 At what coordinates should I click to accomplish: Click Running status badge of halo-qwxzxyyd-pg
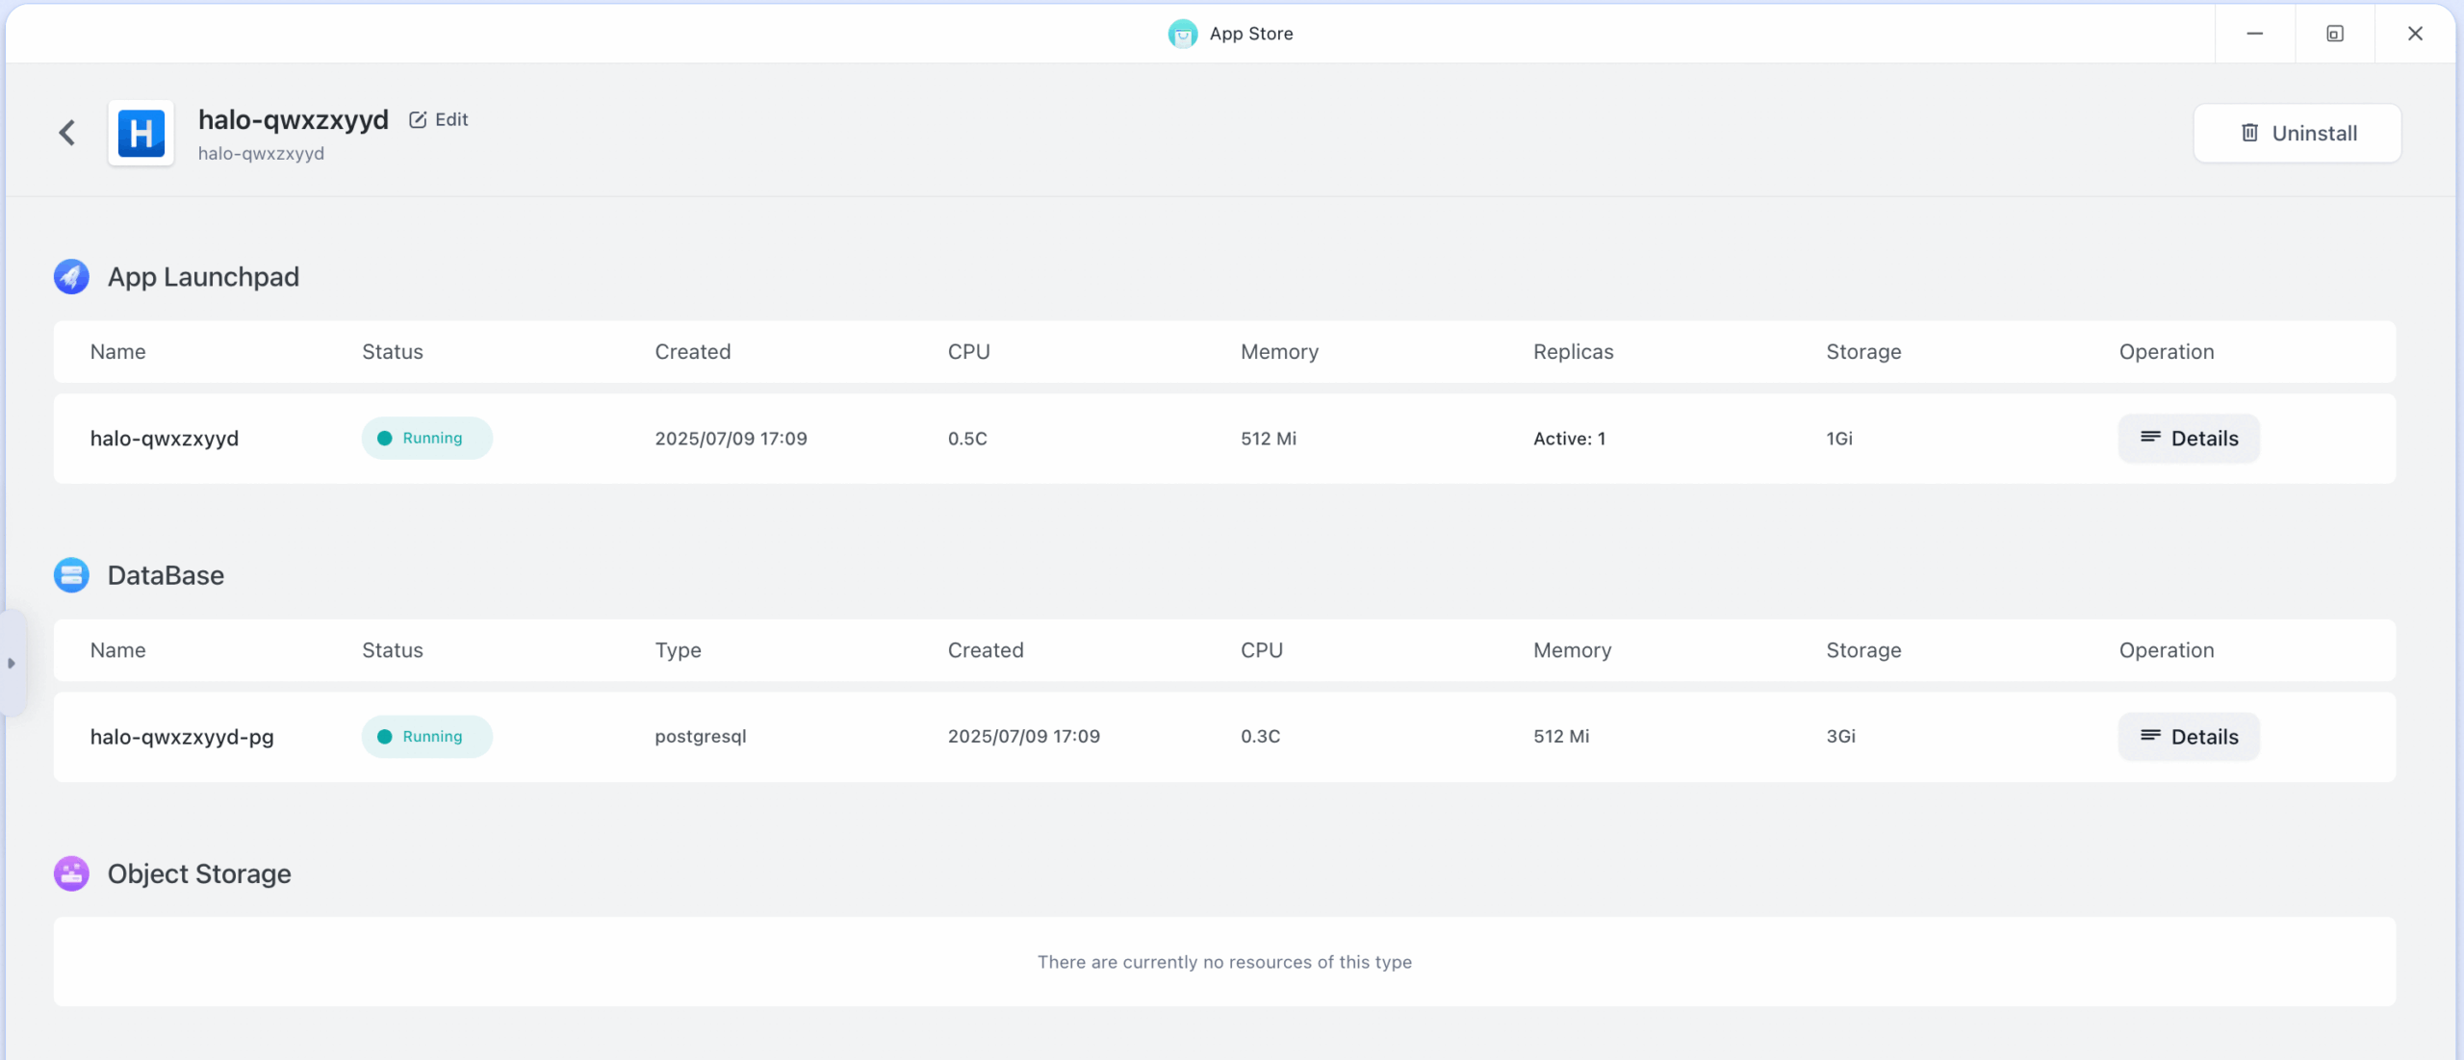click(x=427, y=737)
